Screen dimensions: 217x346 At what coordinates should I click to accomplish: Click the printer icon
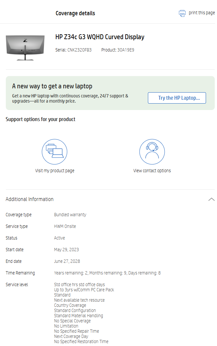click(x=182, y=13)
